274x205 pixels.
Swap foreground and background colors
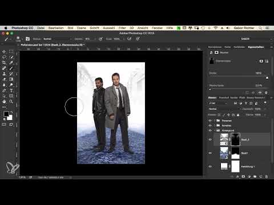(x=11, y=112)
